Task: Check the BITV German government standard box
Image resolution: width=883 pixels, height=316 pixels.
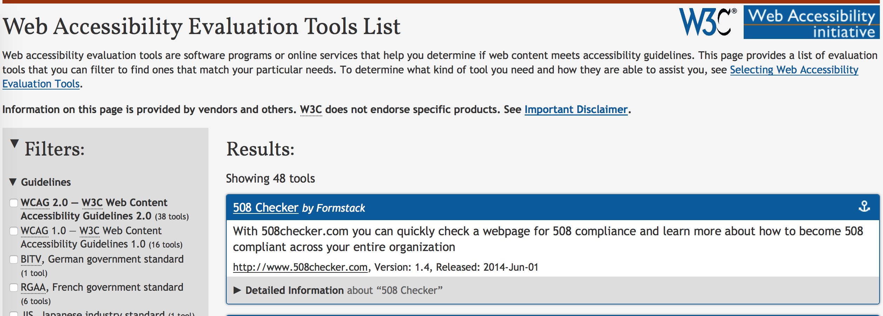Action: [x=14, y=259]
